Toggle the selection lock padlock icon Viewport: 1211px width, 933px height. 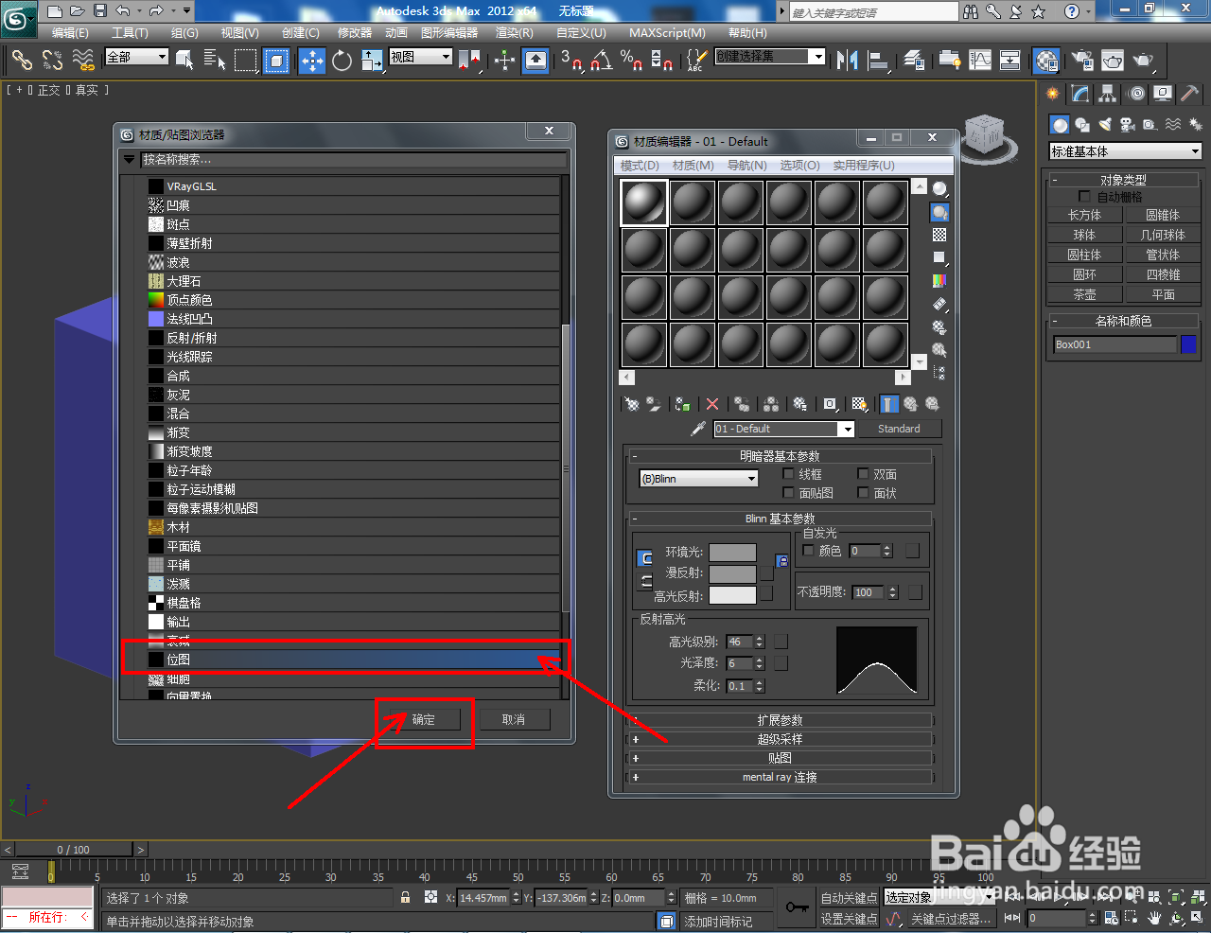click(x=406, y=897)
